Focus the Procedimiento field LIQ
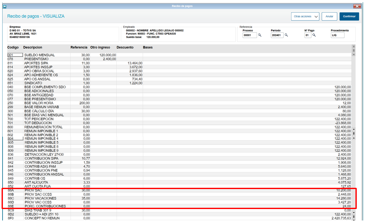 (338, 35)
